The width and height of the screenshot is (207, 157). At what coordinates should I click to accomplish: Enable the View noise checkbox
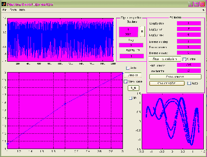[x=126, y=81]
